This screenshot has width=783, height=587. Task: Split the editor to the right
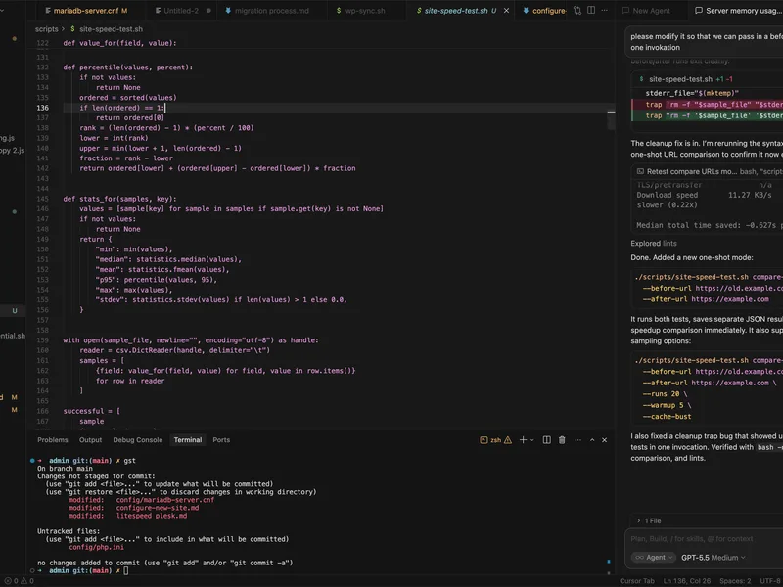[x=591, y=11]
